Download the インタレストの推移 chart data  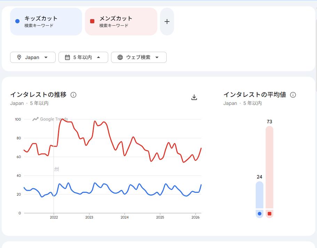click(x=194, y=97)
